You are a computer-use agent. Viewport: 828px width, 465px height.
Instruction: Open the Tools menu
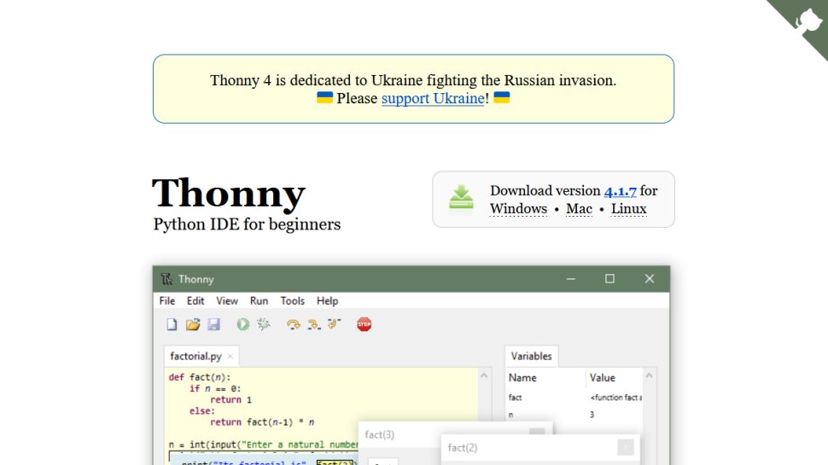click(x=293, y=301)
